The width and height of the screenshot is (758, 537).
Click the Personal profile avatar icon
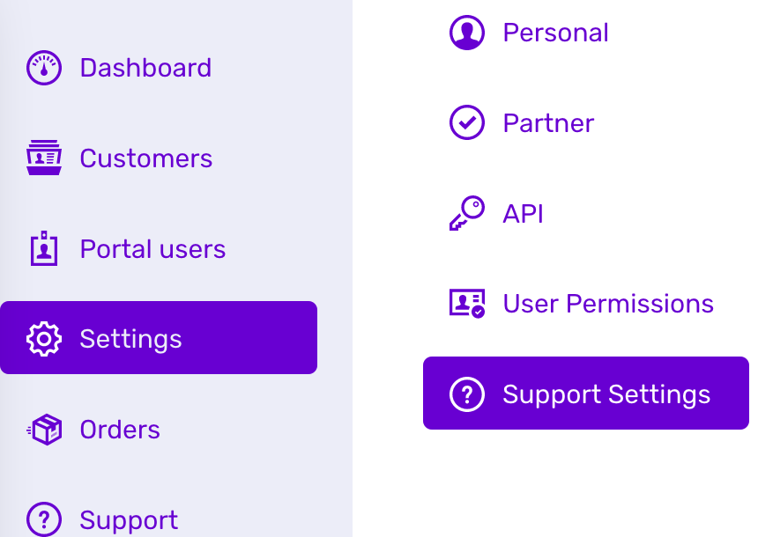tap(467, 33)
